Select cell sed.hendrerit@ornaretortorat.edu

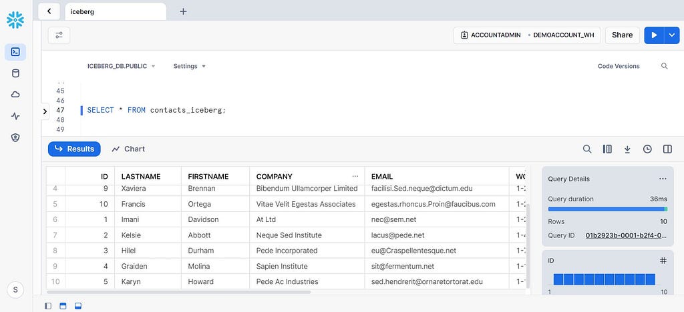coord(437,281)
